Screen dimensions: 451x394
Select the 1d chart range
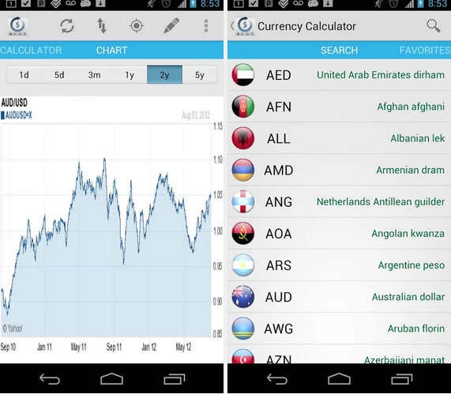pyautogui.click(x=24, y=75)
